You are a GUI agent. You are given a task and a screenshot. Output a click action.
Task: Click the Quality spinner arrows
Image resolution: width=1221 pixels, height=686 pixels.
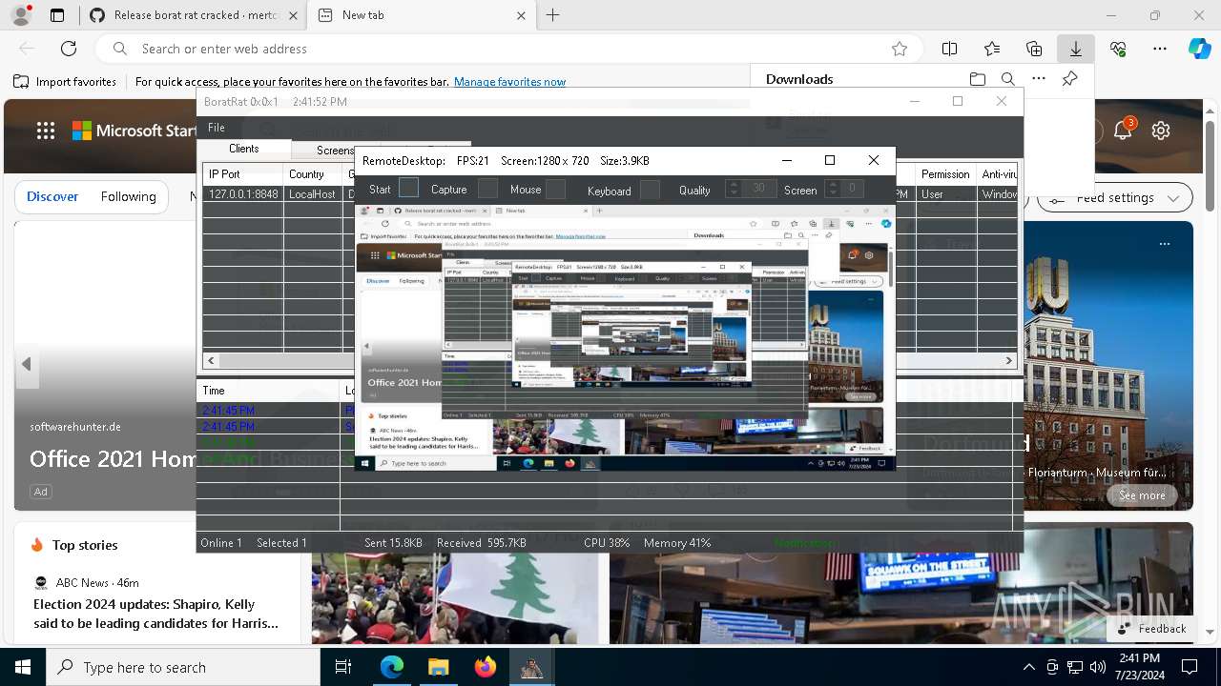734,189
